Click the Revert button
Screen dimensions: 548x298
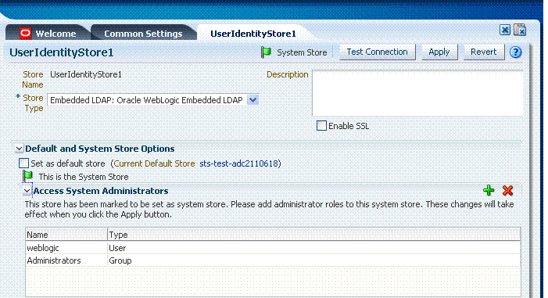pos(483,52)
